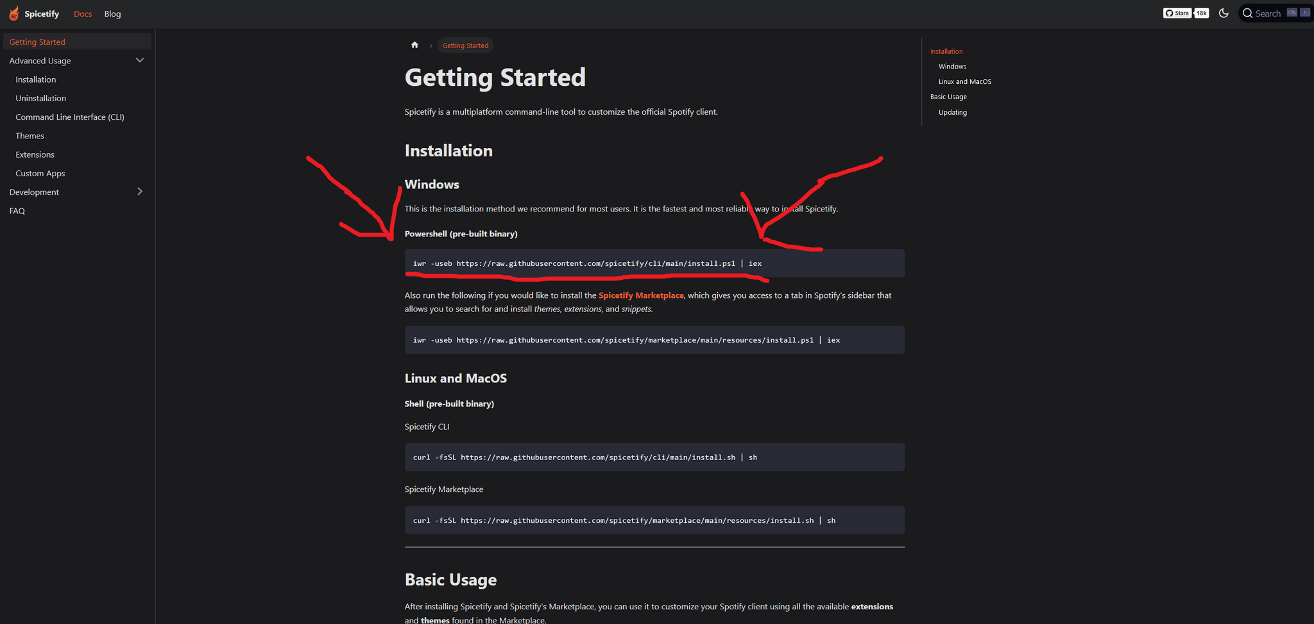This screenshot has width=1314, height=624.
Task: Open the FAQ sidebar page
Action: (17, 211)
